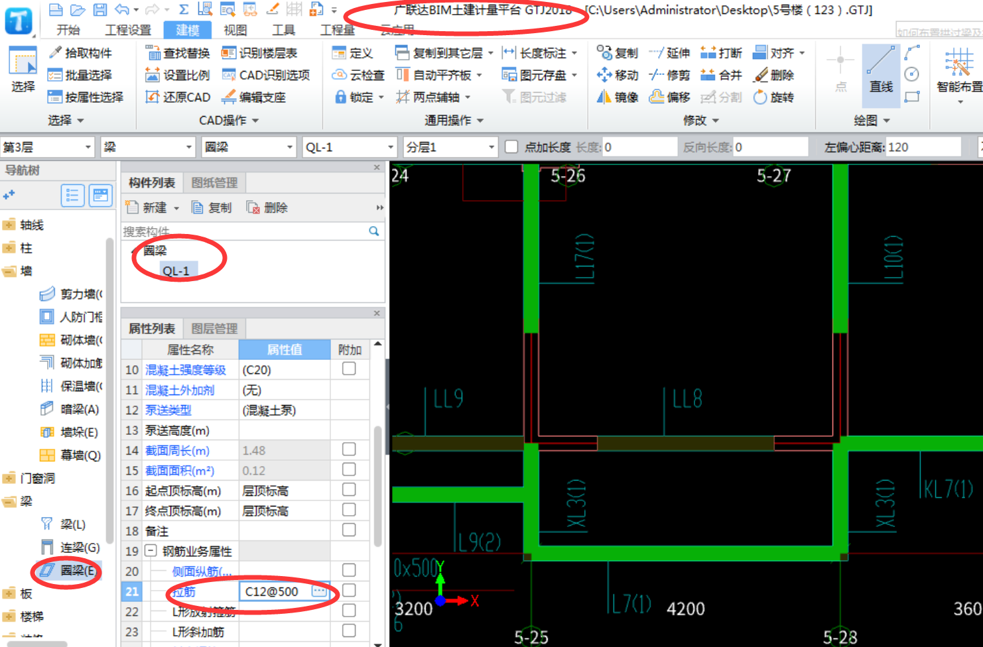Click 删除 in component list panel
This screenshot has width=983, height=647.
pyautogui.click(x=267, y=208)
